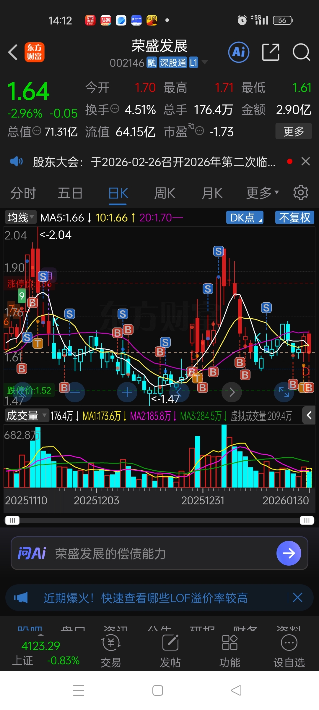319x710 pixels.
Task: Switch the 不复权 adjustment mode
Action: click(x=294, y=217)
